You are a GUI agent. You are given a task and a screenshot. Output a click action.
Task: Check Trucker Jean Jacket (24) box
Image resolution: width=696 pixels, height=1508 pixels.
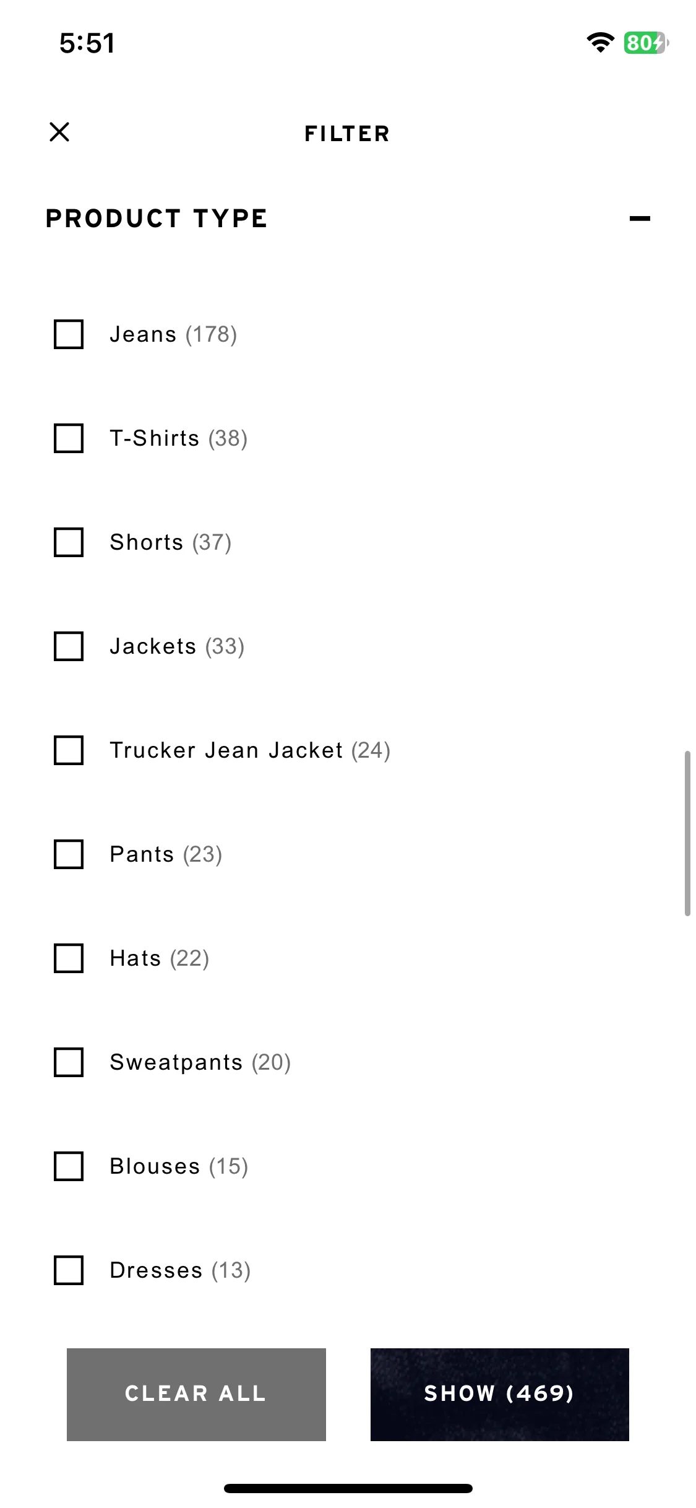(x=69, y=750)
